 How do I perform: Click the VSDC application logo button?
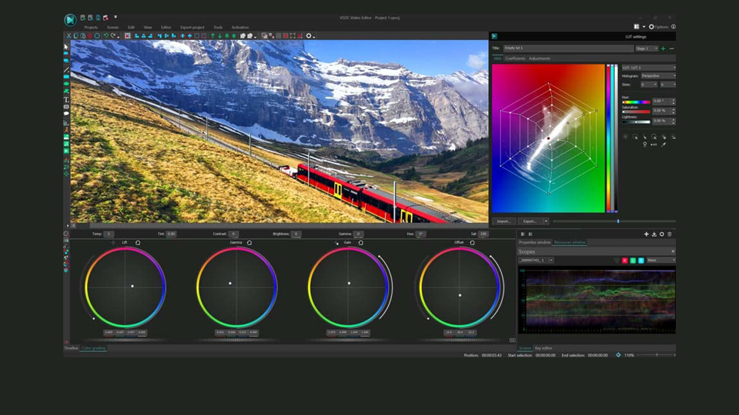pyautogui.click(x=70, y=20)
